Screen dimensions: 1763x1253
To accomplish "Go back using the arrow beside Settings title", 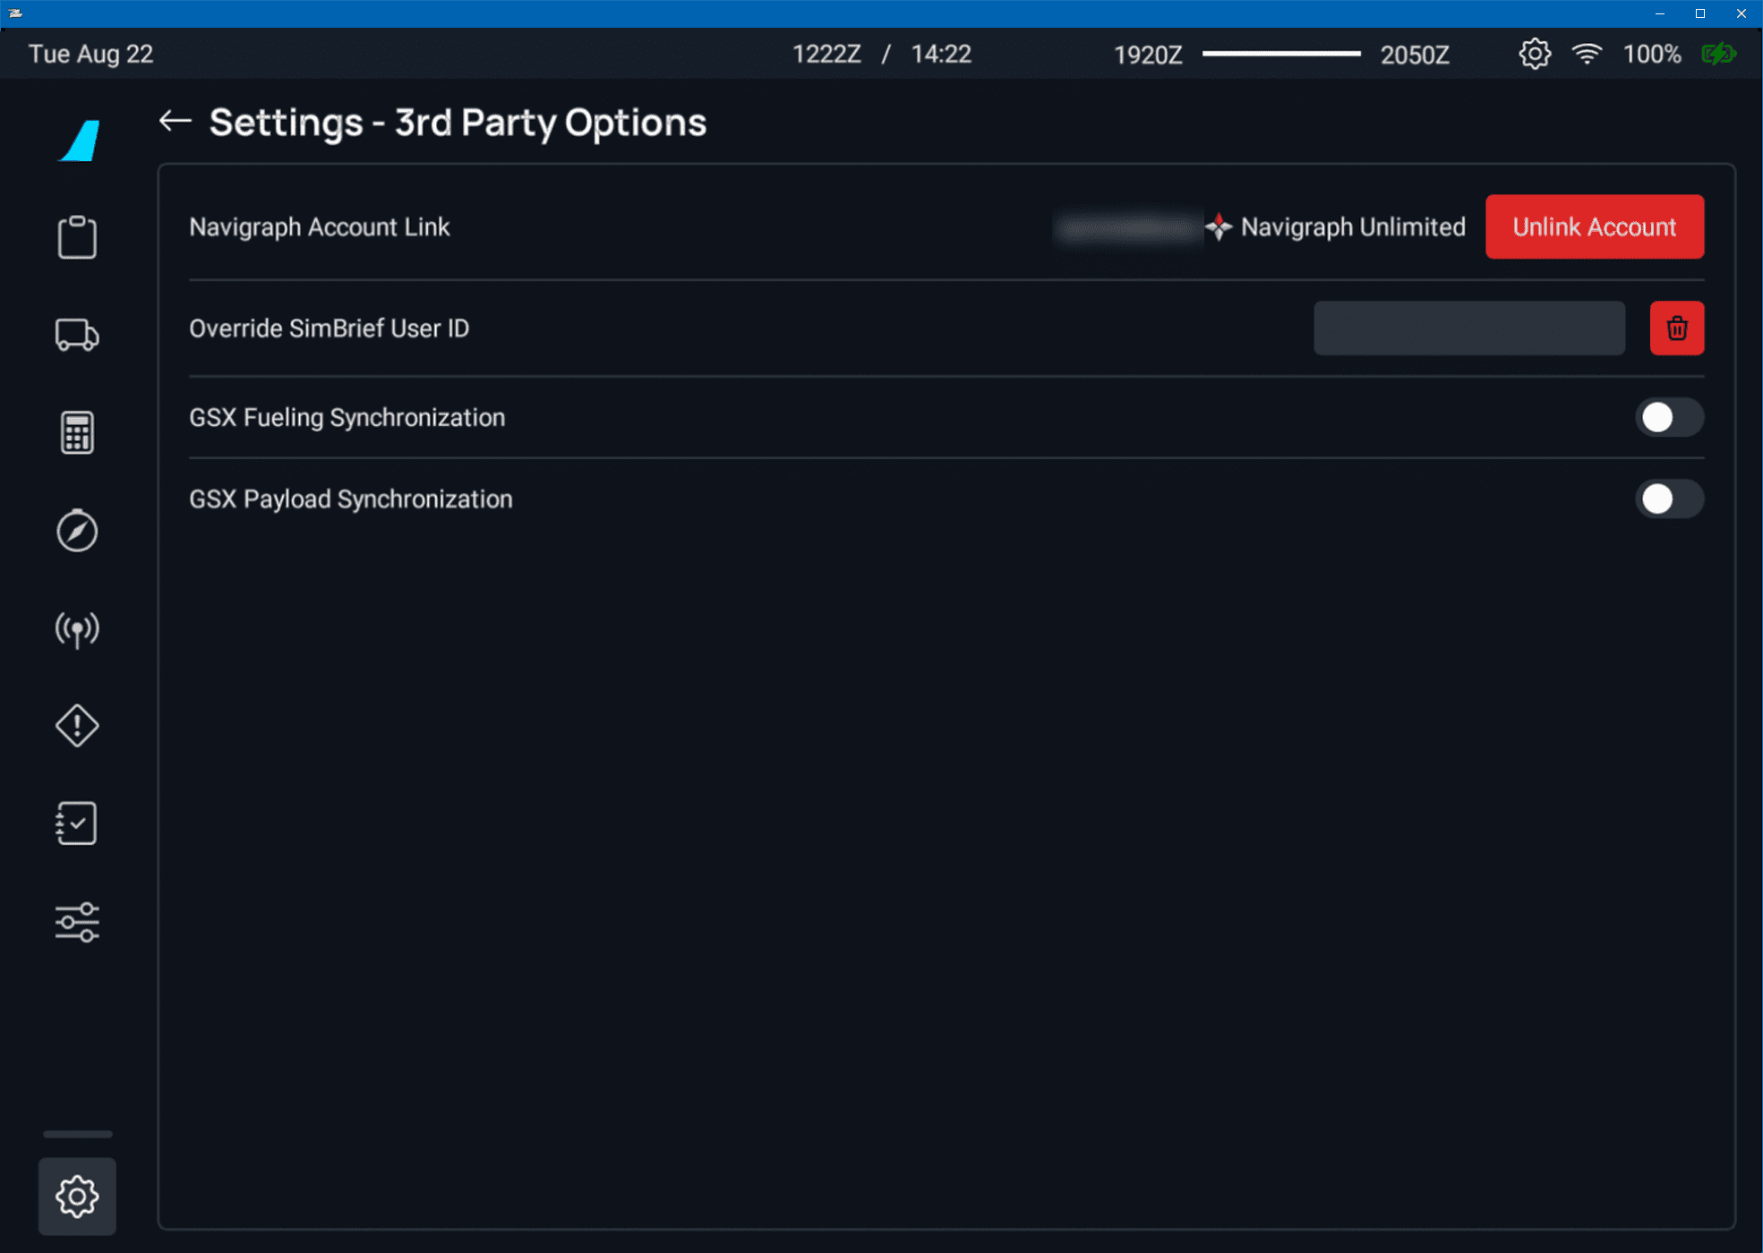I will click(175, 121).
